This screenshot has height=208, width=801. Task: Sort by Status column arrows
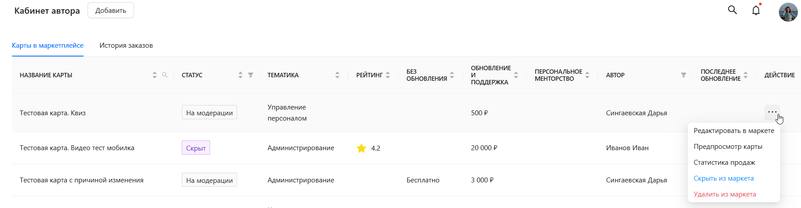tap(240, 75)
